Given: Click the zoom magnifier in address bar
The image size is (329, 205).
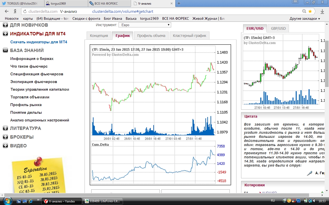Looking at the screenshot, I should pyautogui.click(x=304, y=12).
